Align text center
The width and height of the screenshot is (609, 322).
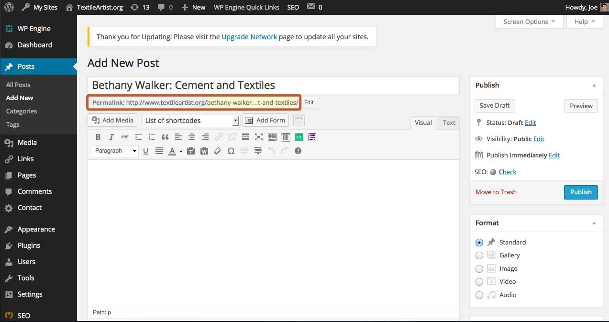(x=192, y=137)
